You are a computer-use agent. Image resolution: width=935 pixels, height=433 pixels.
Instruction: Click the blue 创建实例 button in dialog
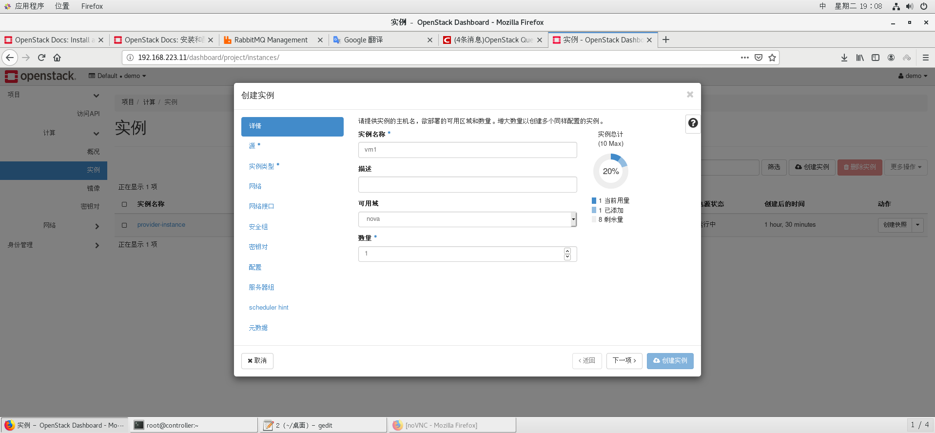pos(670,361)
